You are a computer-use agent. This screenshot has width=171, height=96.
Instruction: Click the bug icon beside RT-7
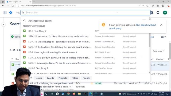[x=24, y=52]
